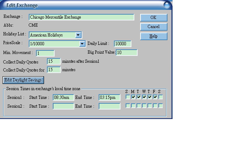The height and width of the screenshot is (146, 233).
Task: Click the Big Point Value field
Action: [x=127, y=53]
